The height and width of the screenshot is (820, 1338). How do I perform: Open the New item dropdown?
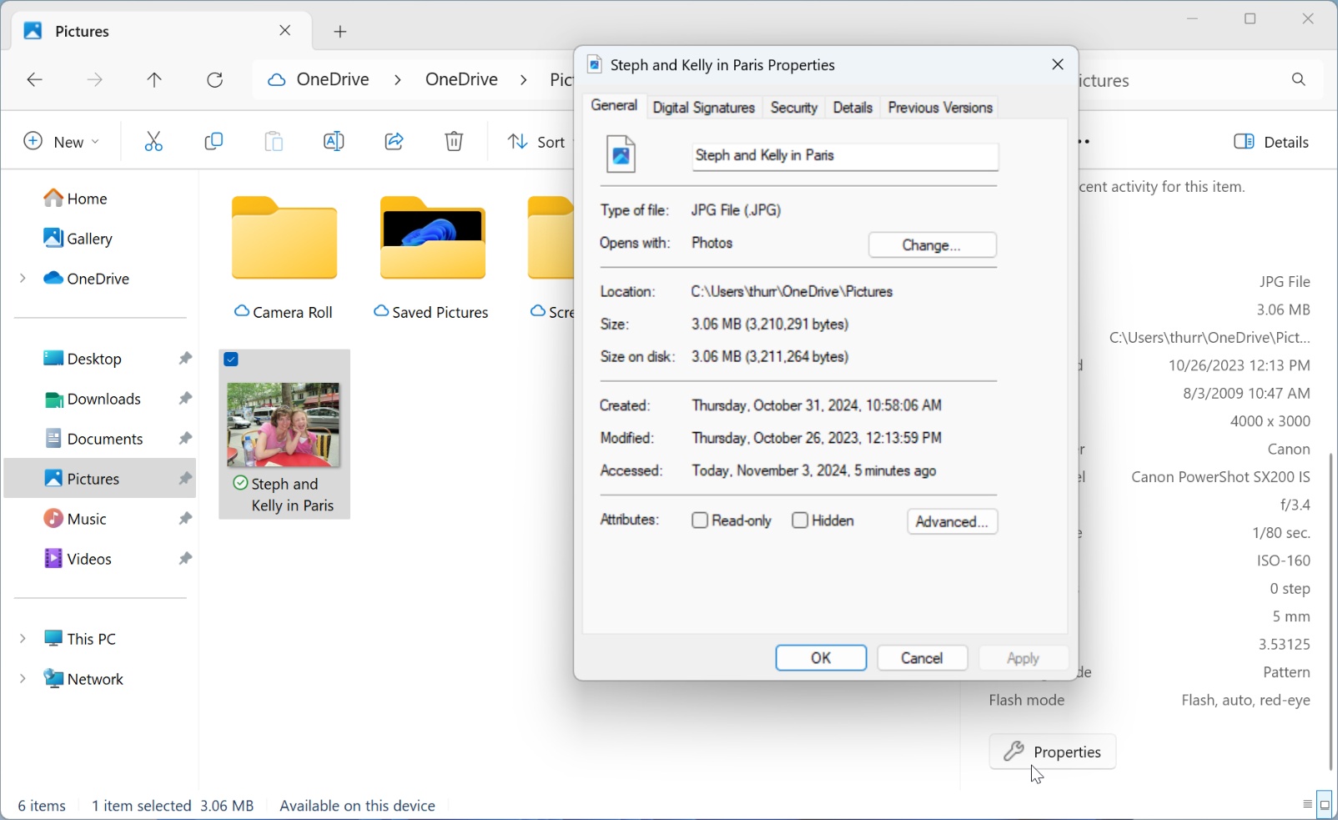pyautogui.click(x=62, y=142)
